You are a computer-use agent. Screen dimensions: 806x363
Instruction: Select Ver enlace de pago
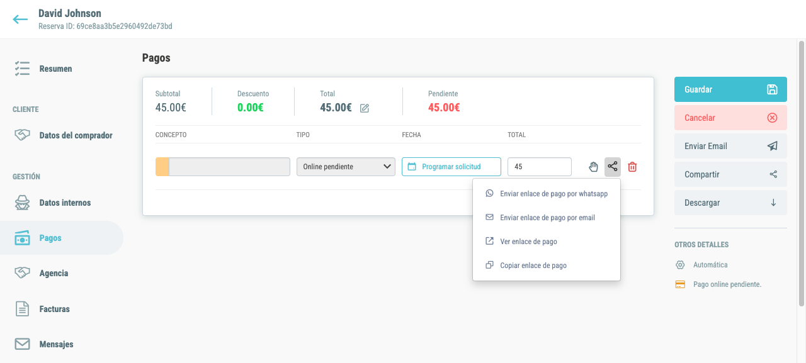(x=547, y=242)
